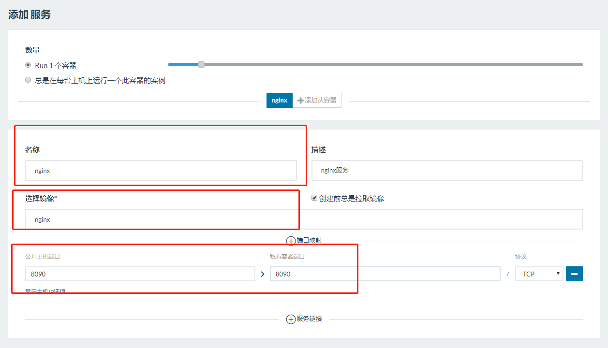Click the 私有容器端口 column label

tap(287, 257)
